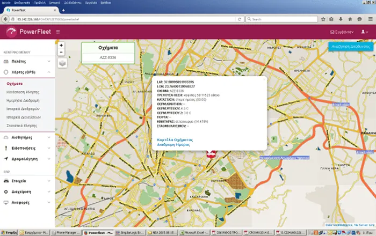Screen dimensions: 376x236
Task: Switch to Microsoft Excel taskbar window
Action: coord(194,232)
